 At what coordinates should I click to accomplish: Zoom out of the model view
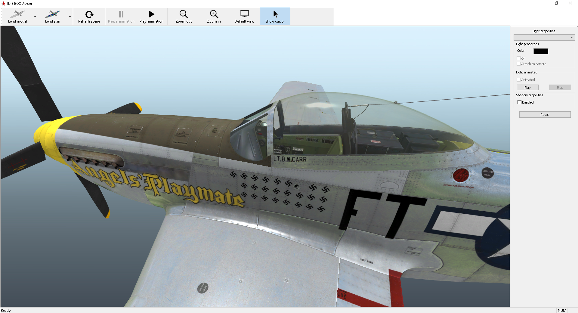click(184, 16)
